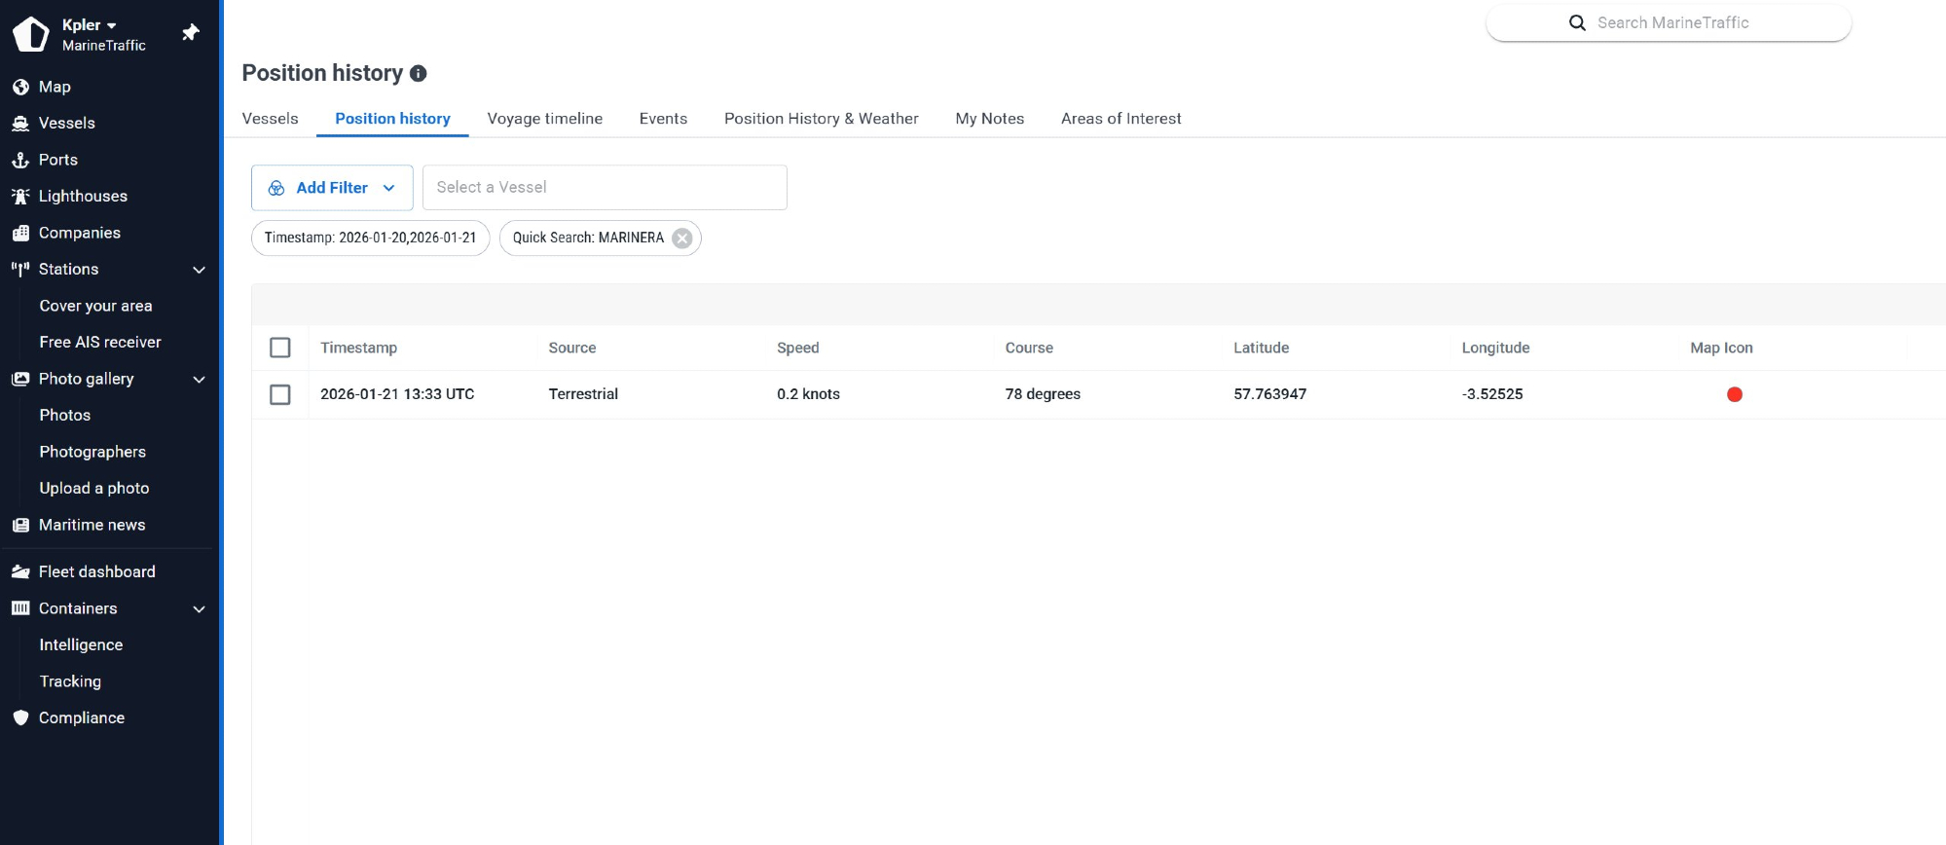Viewport: 1946px width, 845px height.
Task: Open the Free AIS receiver link
Action: [x=100, y=342]
